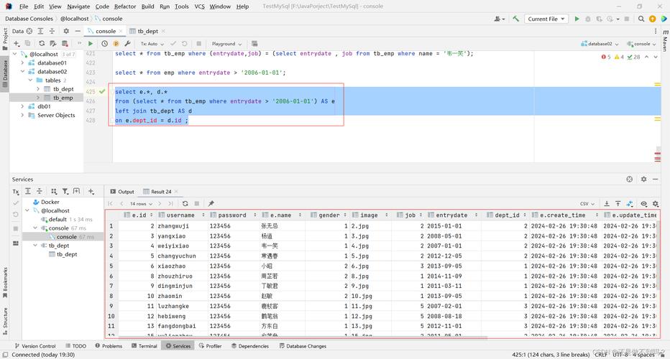
Task: Click the username column header
Action: click(180, 215)
